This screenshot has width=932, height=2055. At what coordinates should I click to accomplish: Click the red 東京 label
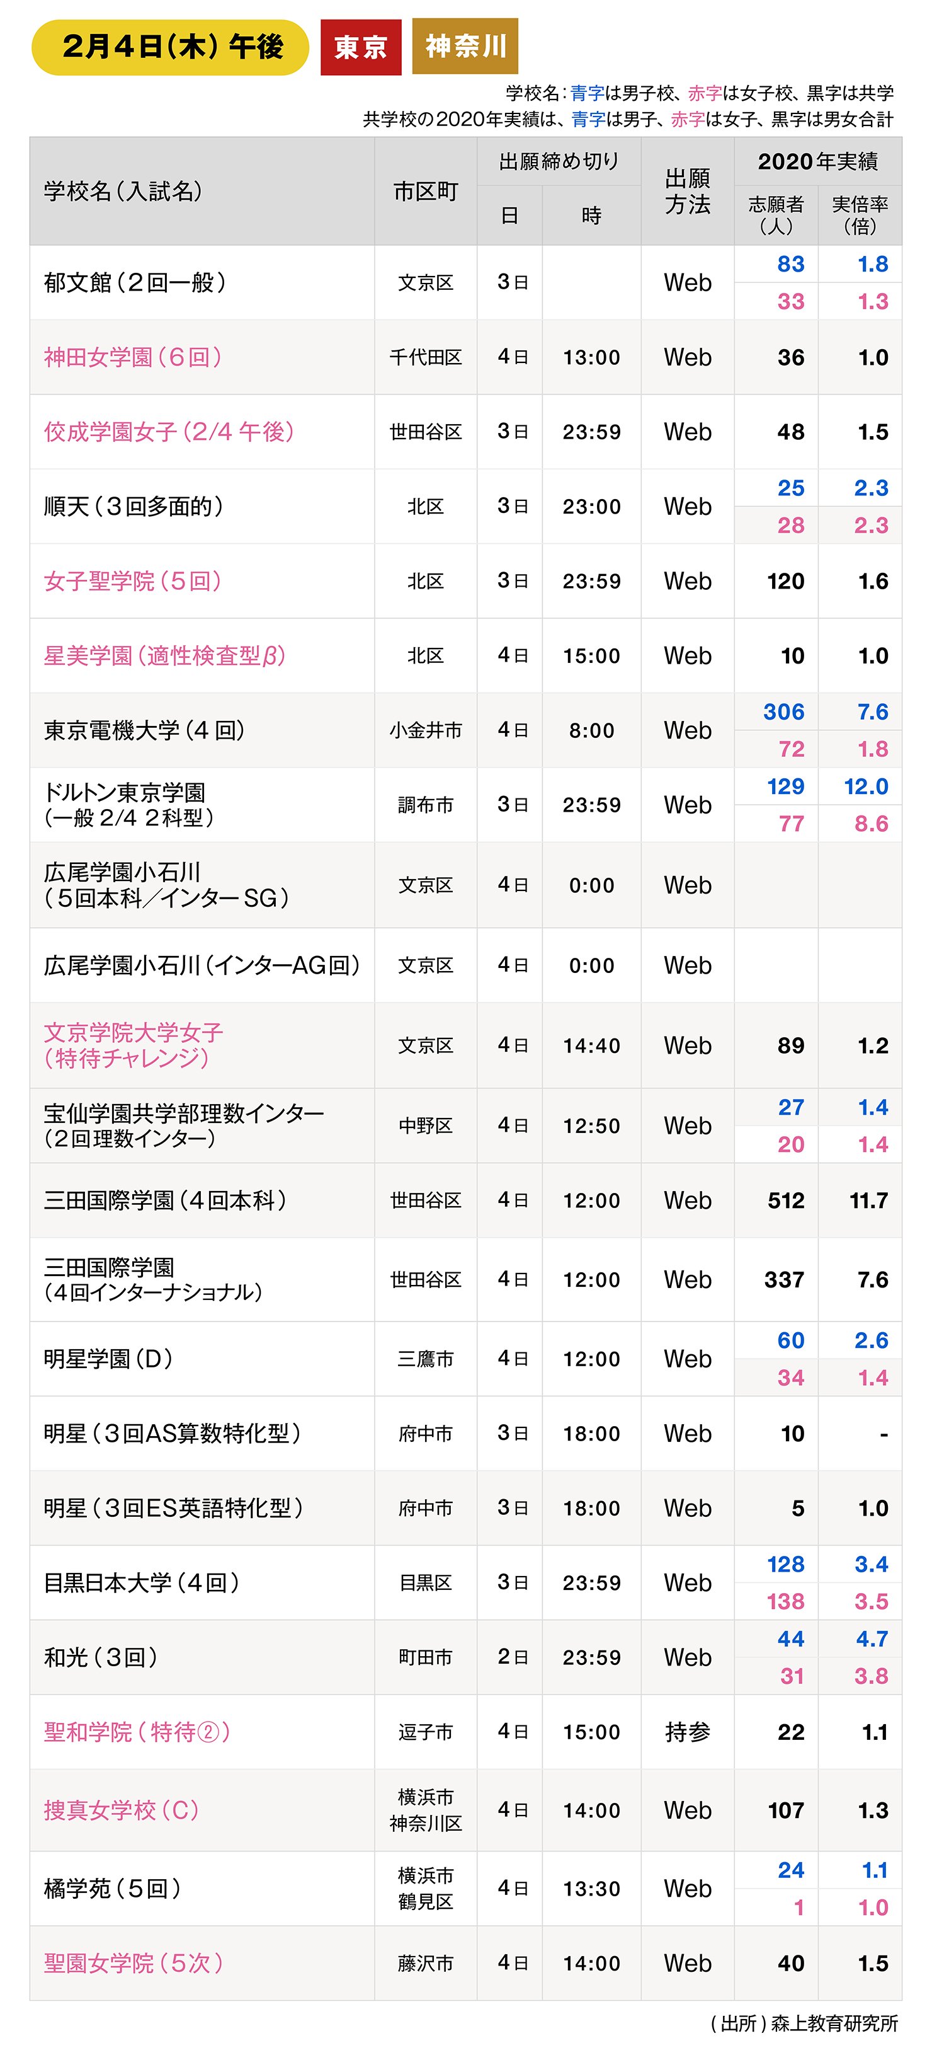point(360,47)
